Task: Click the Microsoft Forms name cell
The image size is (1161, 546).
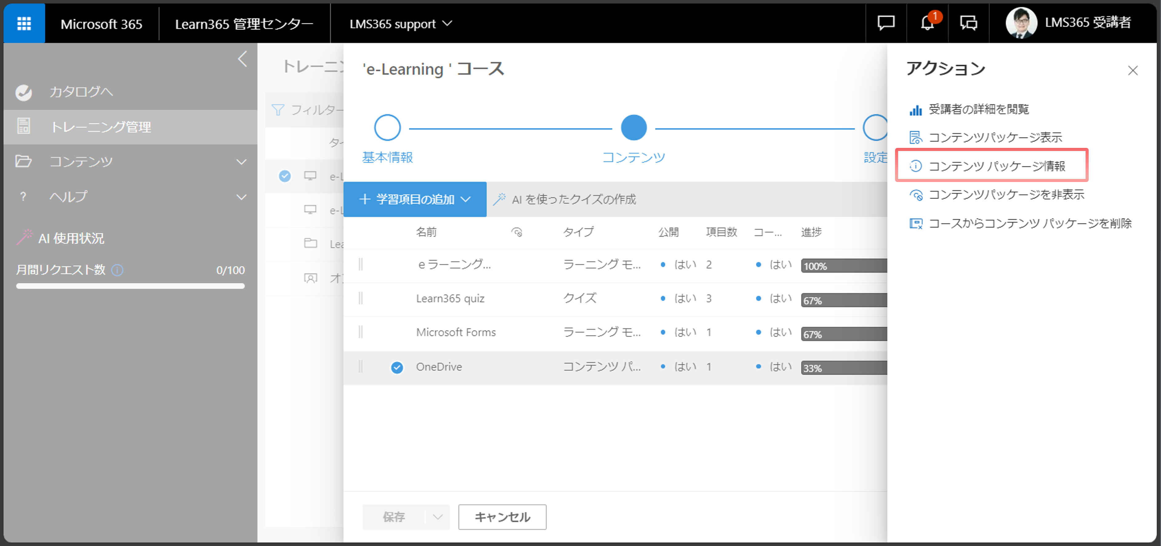Action: pos(456,332)
